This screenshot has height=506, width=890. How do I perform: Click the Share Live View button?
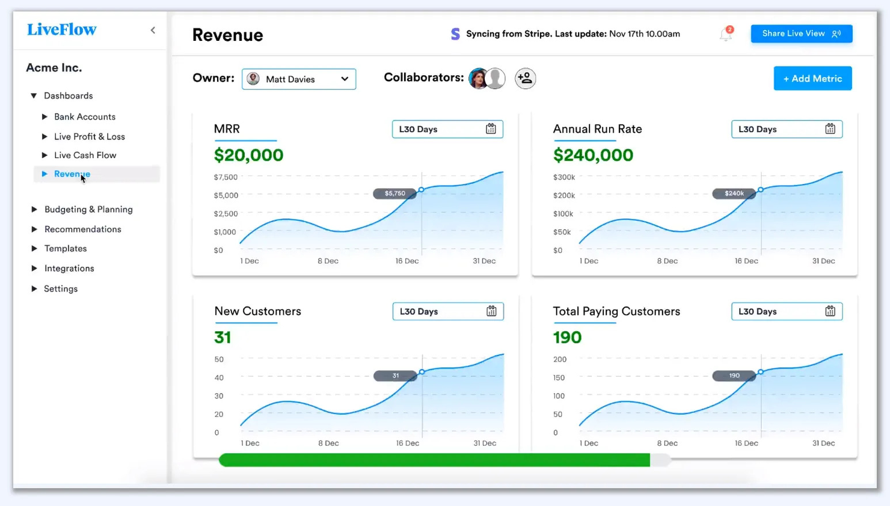(801, 33)
